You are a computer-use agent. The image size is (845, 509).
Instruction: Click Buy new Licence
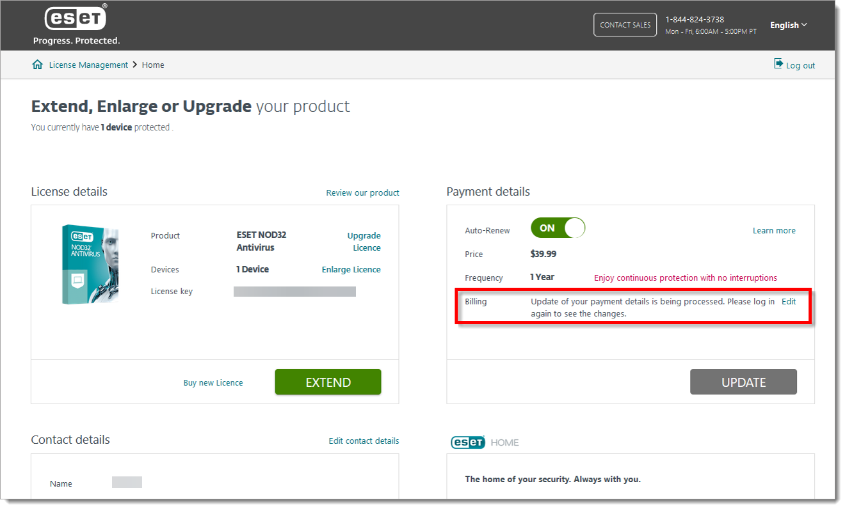pos(213,382)
